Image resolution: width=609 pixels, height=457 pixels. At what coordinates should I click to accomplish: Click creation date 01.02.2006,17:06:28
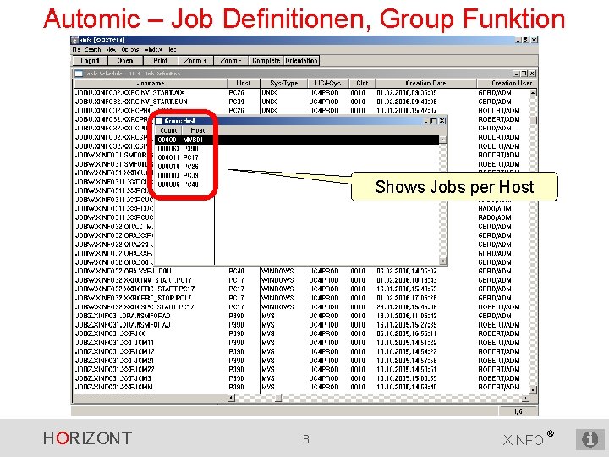(x=407, y=298)
